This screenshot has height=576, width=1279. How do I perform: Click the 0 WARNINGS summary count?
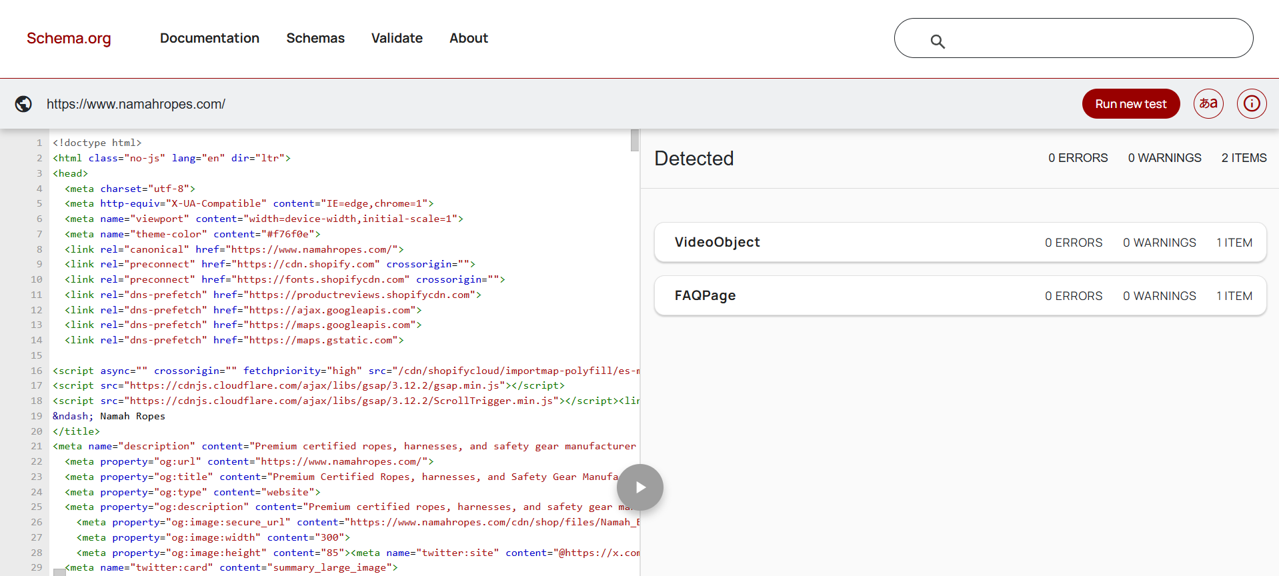pos(1164,158)
